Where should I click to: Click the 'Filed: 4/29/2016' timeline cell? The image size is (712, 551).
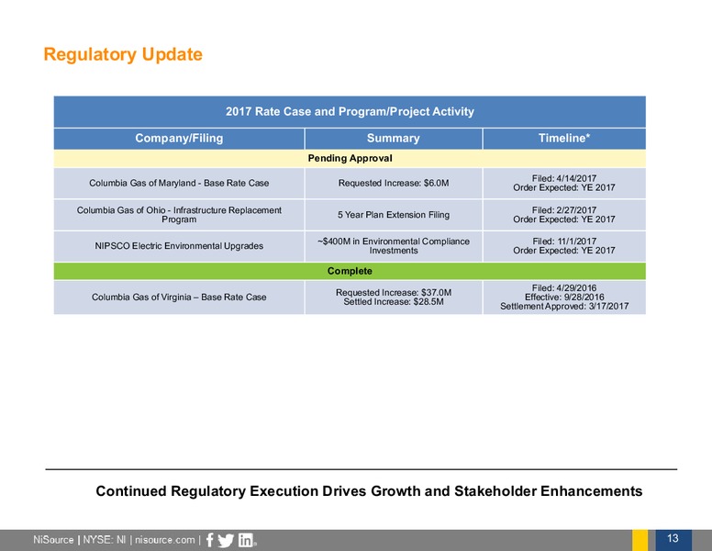tap(564, 298)
